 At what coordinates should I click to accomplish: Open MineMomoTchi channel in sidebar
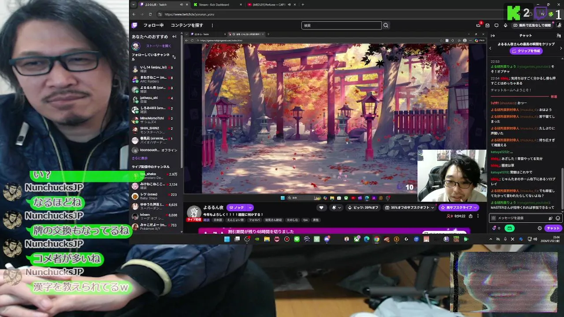tap(156, 120)
